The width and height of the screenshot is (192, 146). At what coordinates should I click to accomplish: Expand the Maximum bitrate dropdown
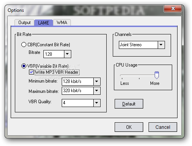tap(97, 91)
